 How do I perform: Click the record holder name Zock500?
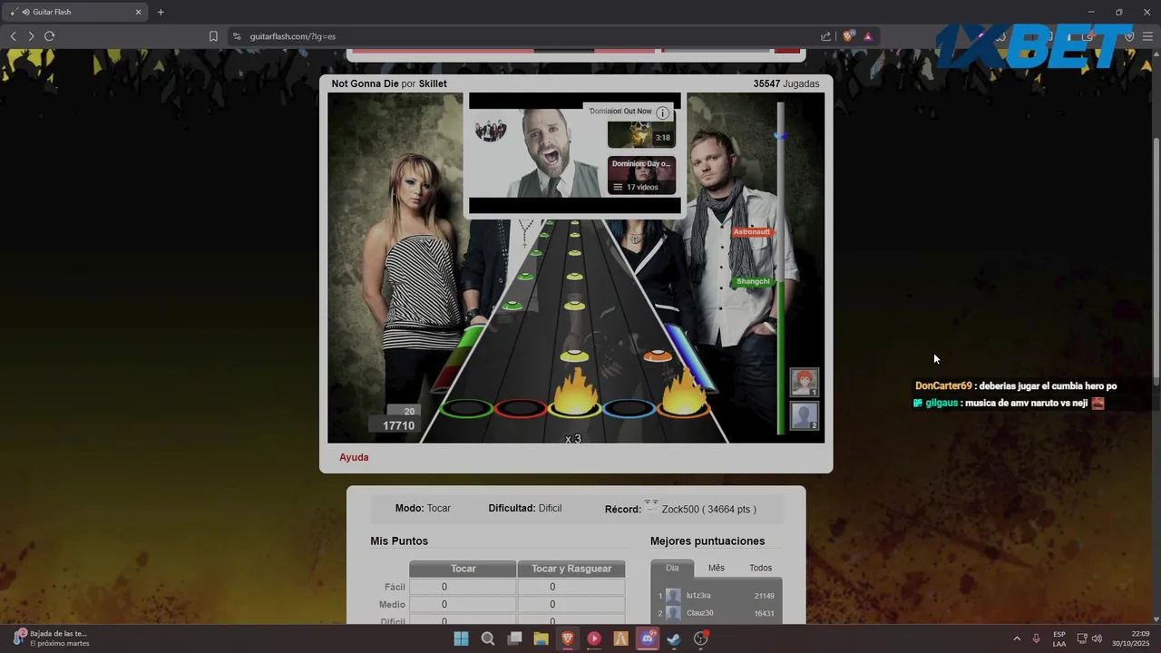[x=680, y=509]
